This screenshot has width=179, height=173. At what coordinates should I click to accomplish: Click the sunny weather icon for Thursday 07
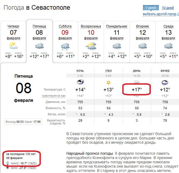(13, 46)
